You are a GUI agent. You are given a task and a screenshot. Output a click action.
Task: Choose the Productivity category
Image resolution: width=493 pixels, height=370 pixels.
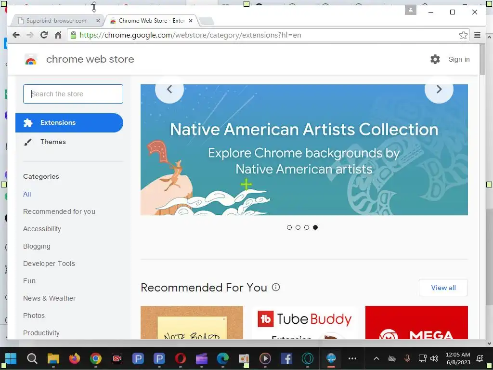(41, 332)
